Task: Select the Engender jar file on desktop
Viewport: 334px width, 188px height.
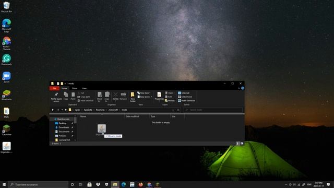Action: [6, 148]
